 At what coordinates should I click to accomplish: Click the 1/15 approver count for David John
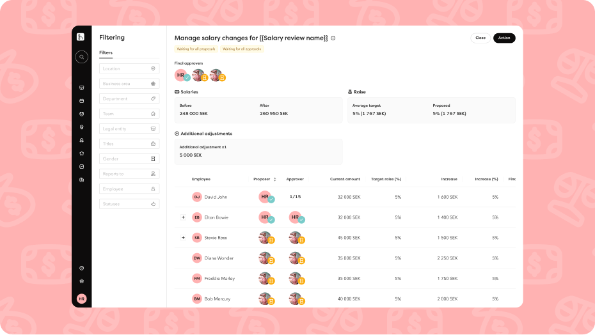click(x=295, y=197)
